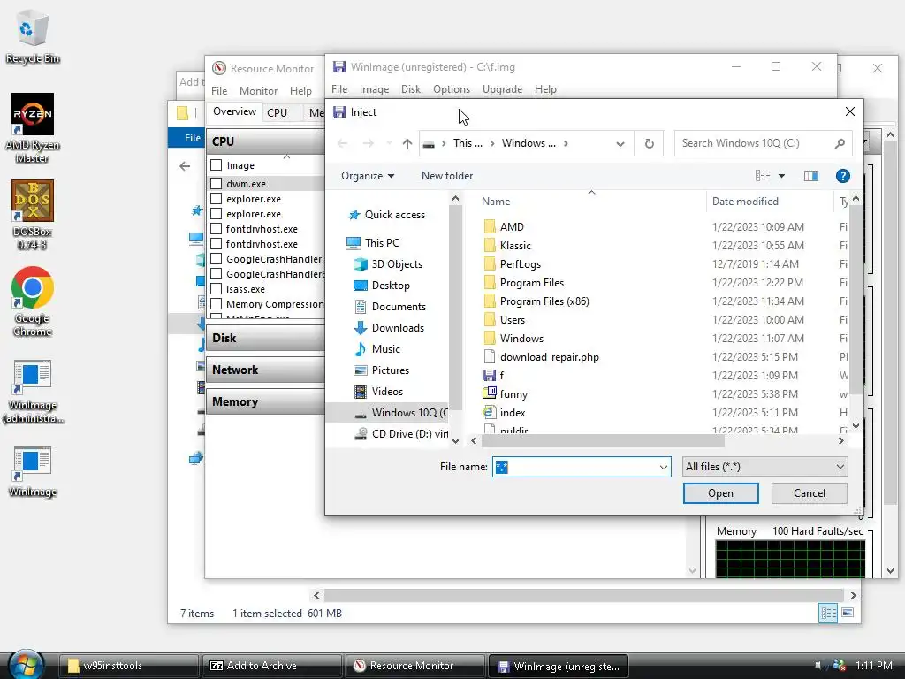The image size is (905, 679).
Task: Open the All files (*.*) type dropdown
Action: pyautogui.click(x=764, y=467)
